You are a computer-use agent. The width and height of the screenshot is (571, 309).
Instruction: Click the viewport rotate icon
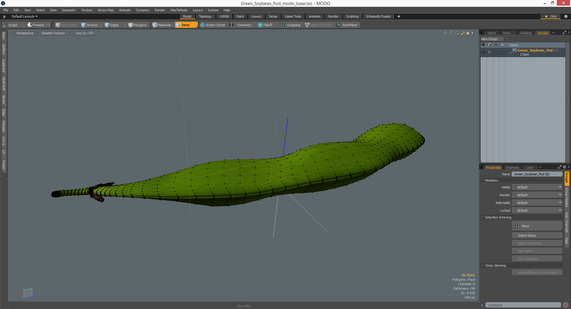(x=451, y=33)
